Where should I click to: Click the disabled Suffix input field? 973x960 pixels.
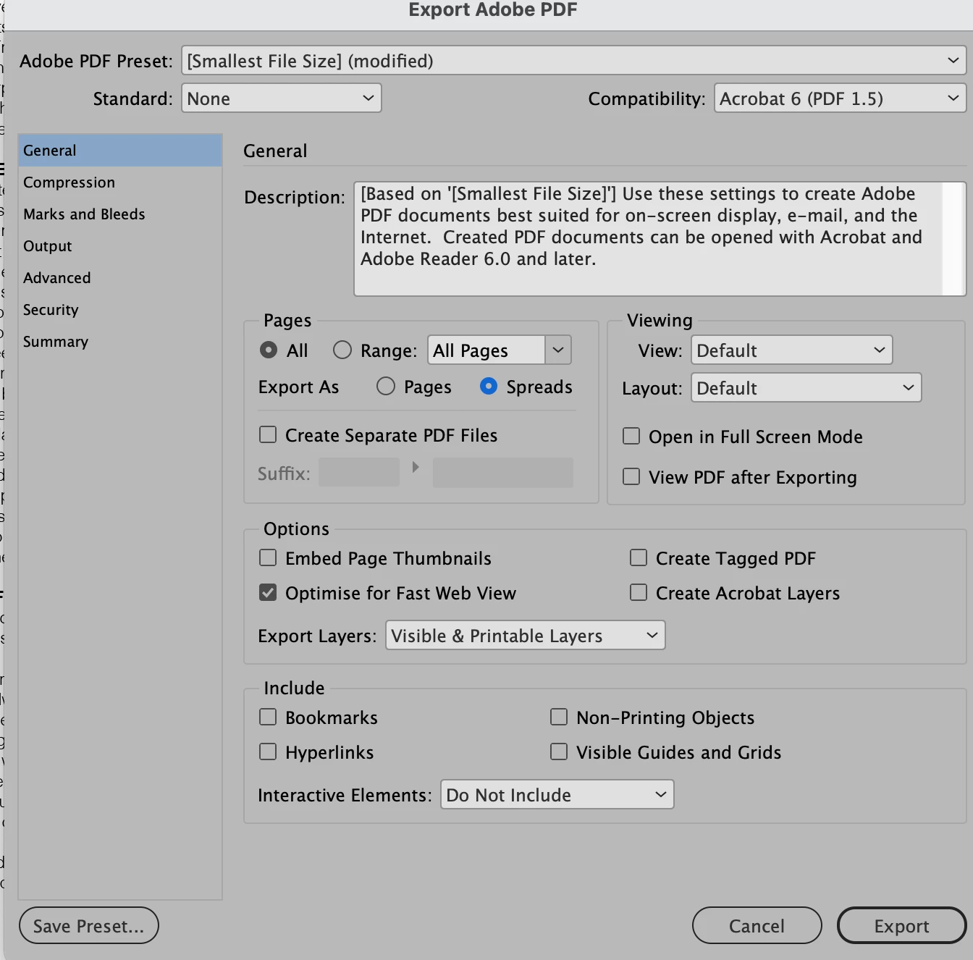tap(359, 473)
